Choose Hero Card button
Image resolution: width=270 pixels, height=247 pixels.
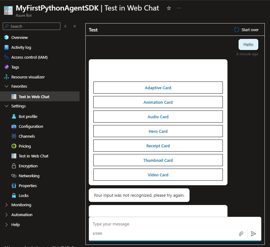pyautogui.click(x=158, y=131)
